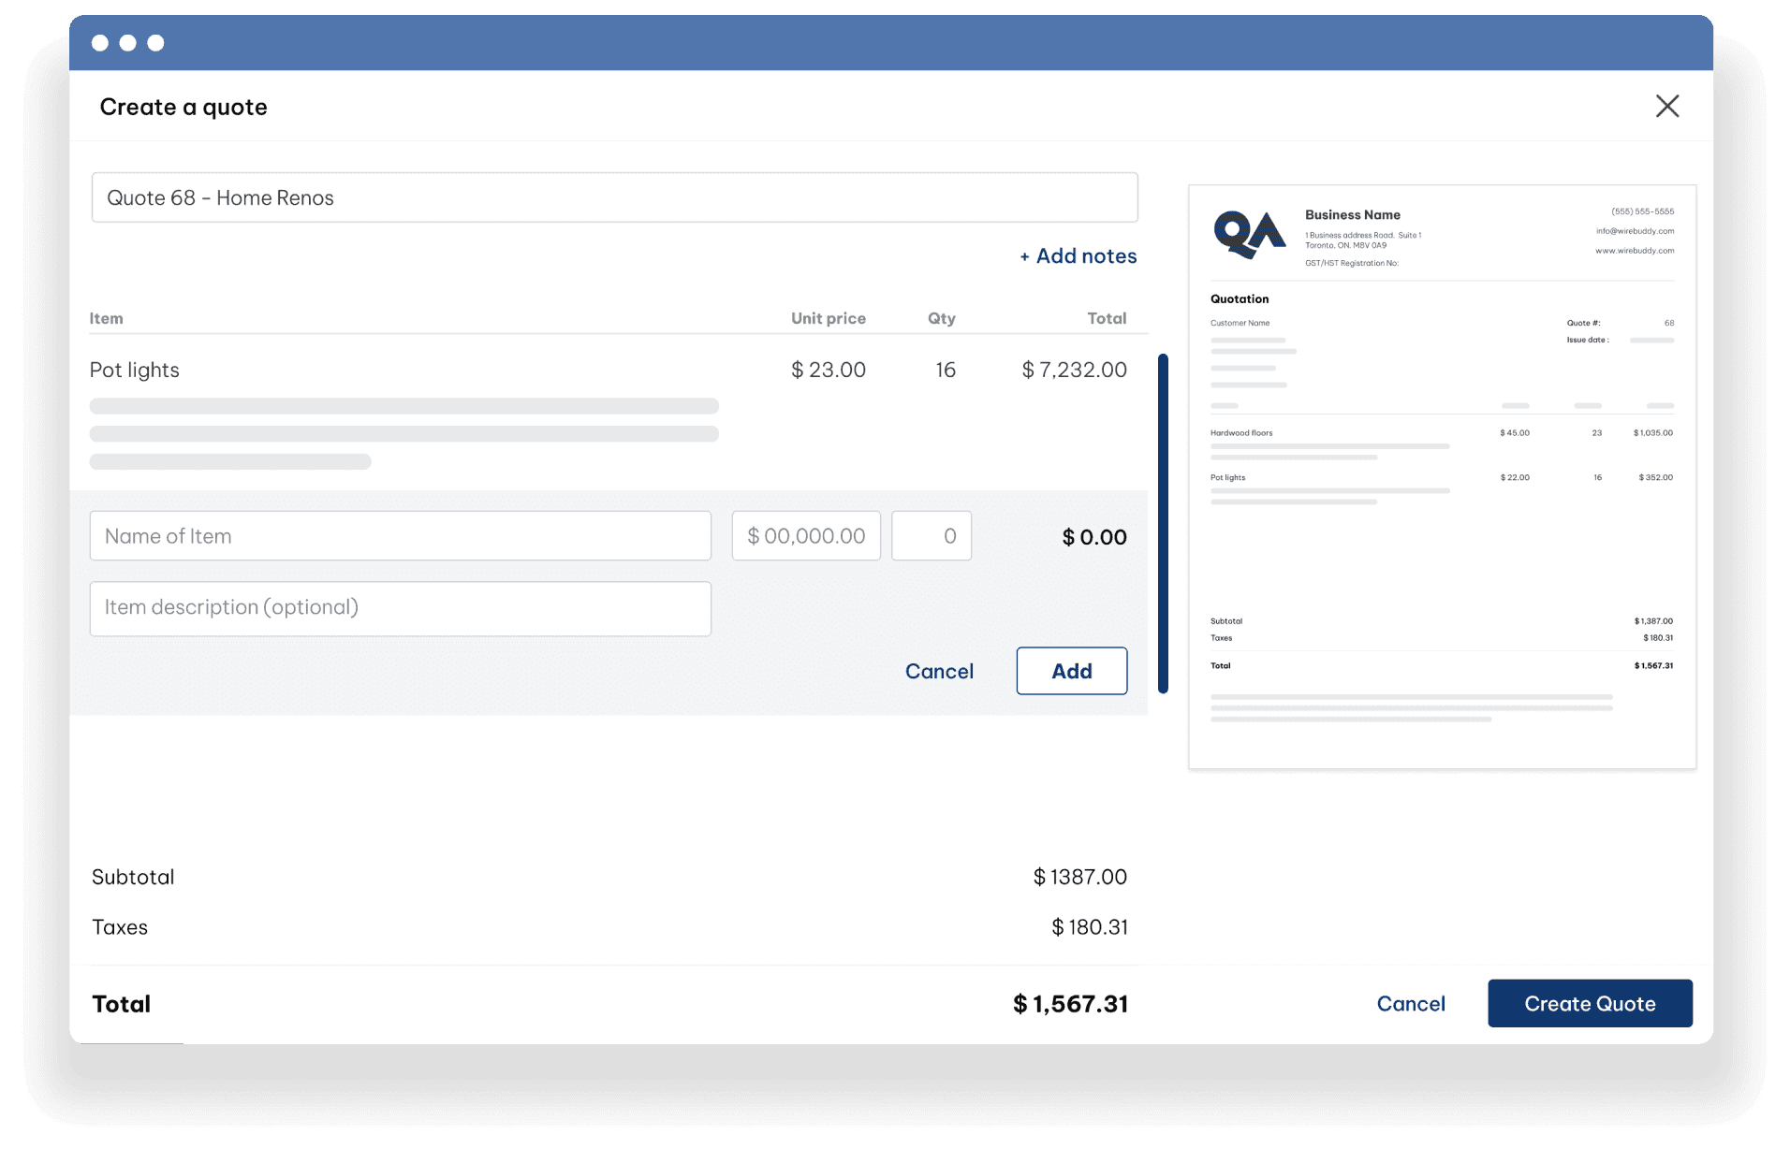Image resolution: width=1790 pixels, height=1149 pixels.
Task: Click the unit price input '$ 00,000.00'
Action: pos(806,536)
